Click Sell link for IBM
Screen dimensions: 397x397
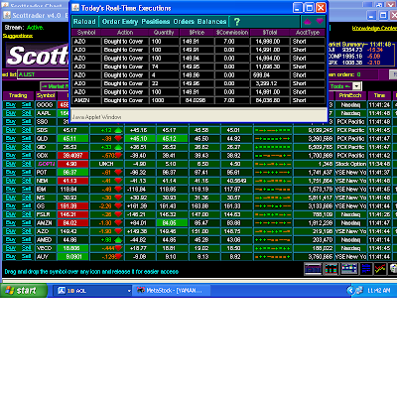click(26, 190)
